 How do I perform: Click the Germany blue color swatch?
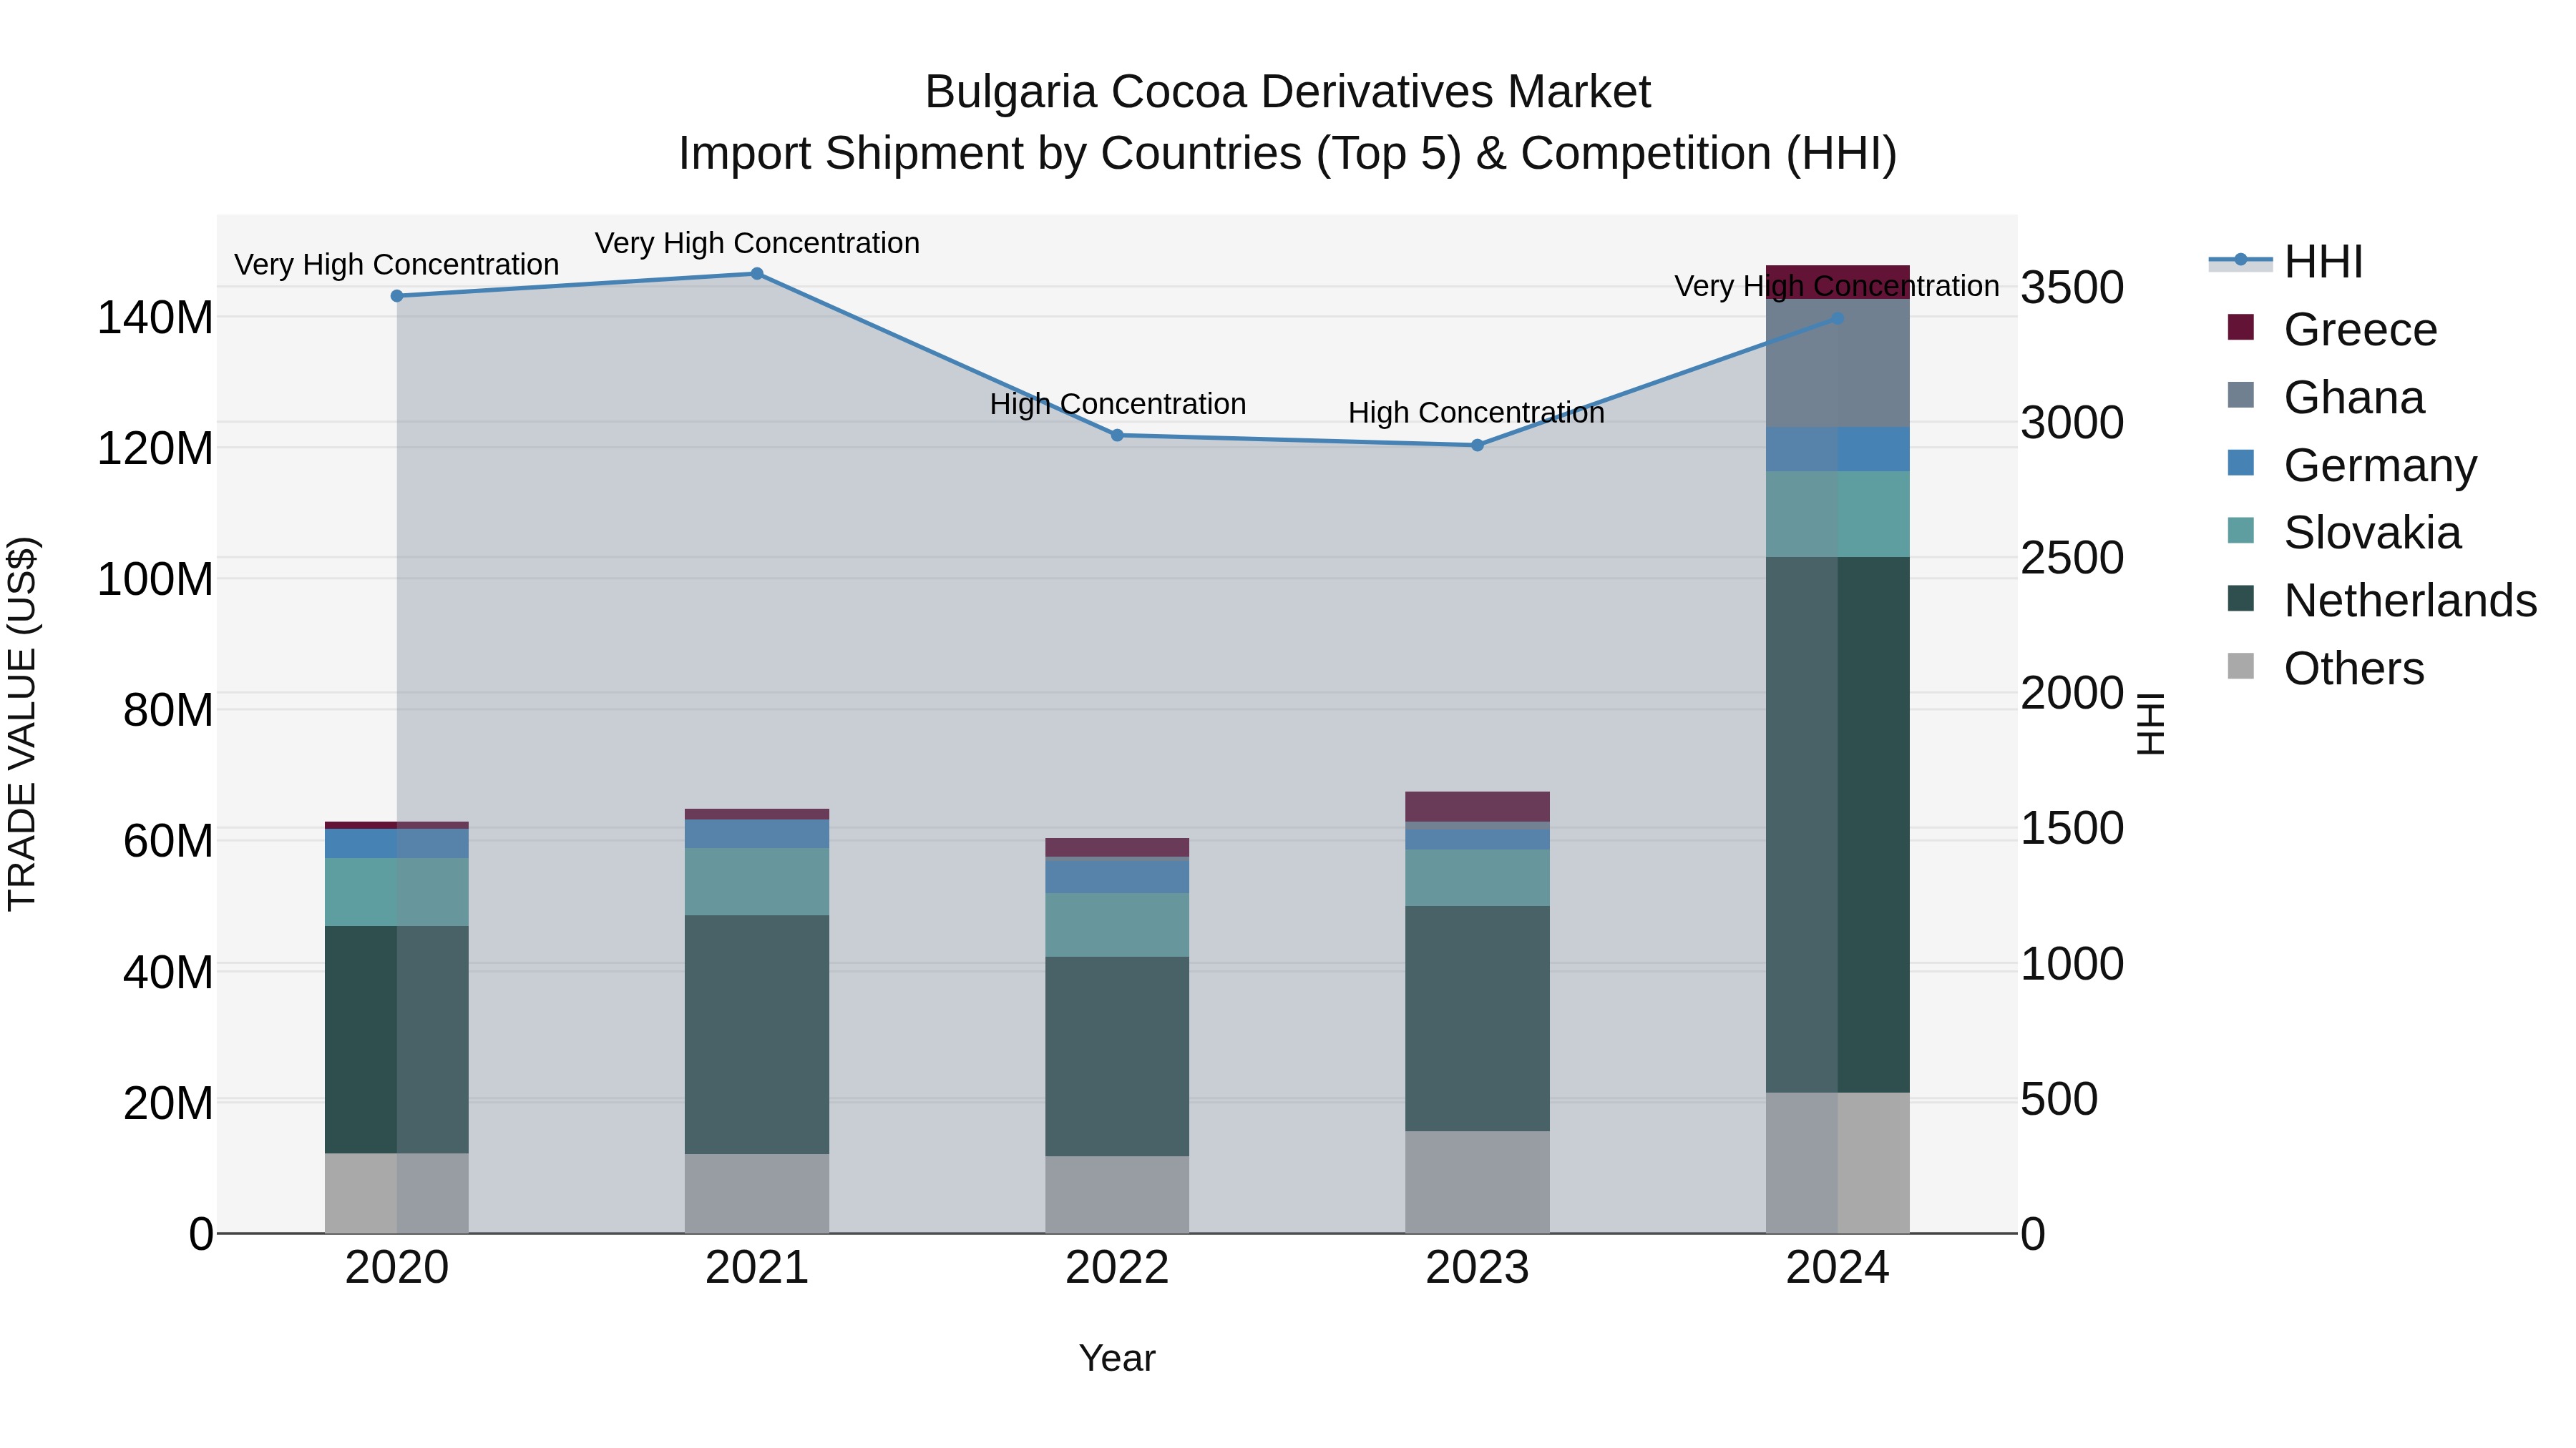pos(2241,463)
